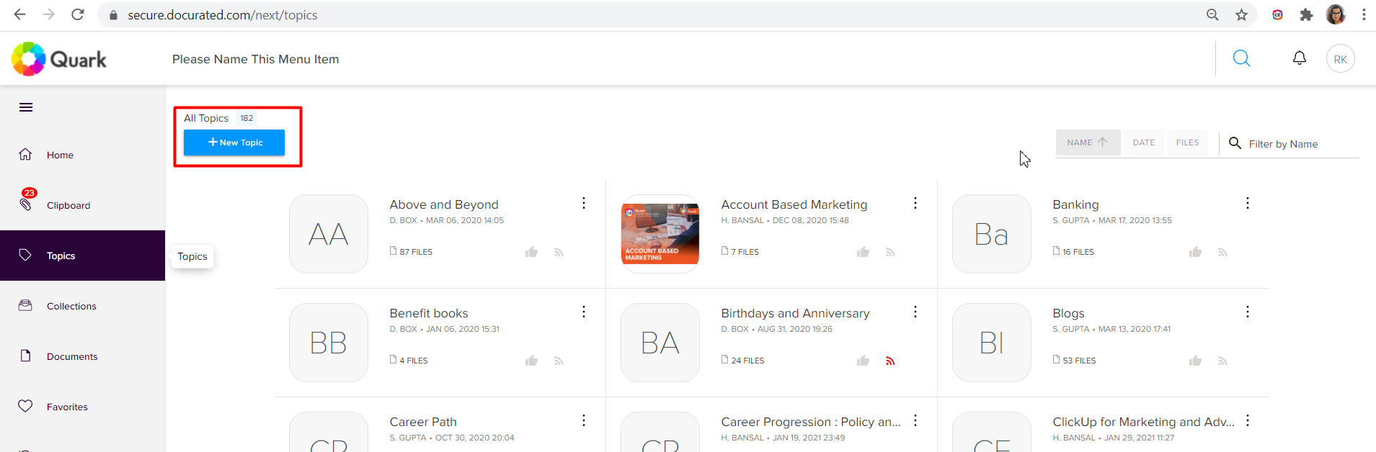The height and width of the screenshot is (452, 1376).
Task: Open browser extensions puzzle icon
Action: pos(1306,14)
